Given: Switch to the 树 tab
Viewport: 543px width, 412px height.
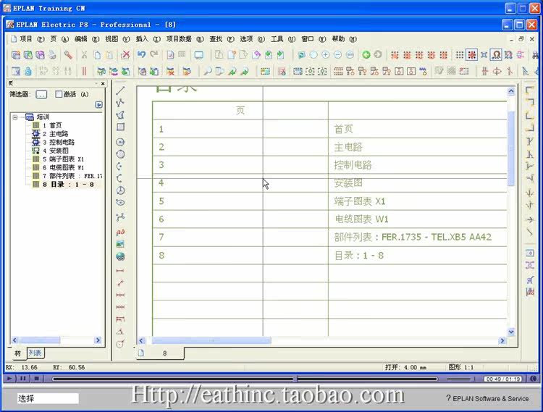Looking at the screenshot, I should click(x=17, y=353).
